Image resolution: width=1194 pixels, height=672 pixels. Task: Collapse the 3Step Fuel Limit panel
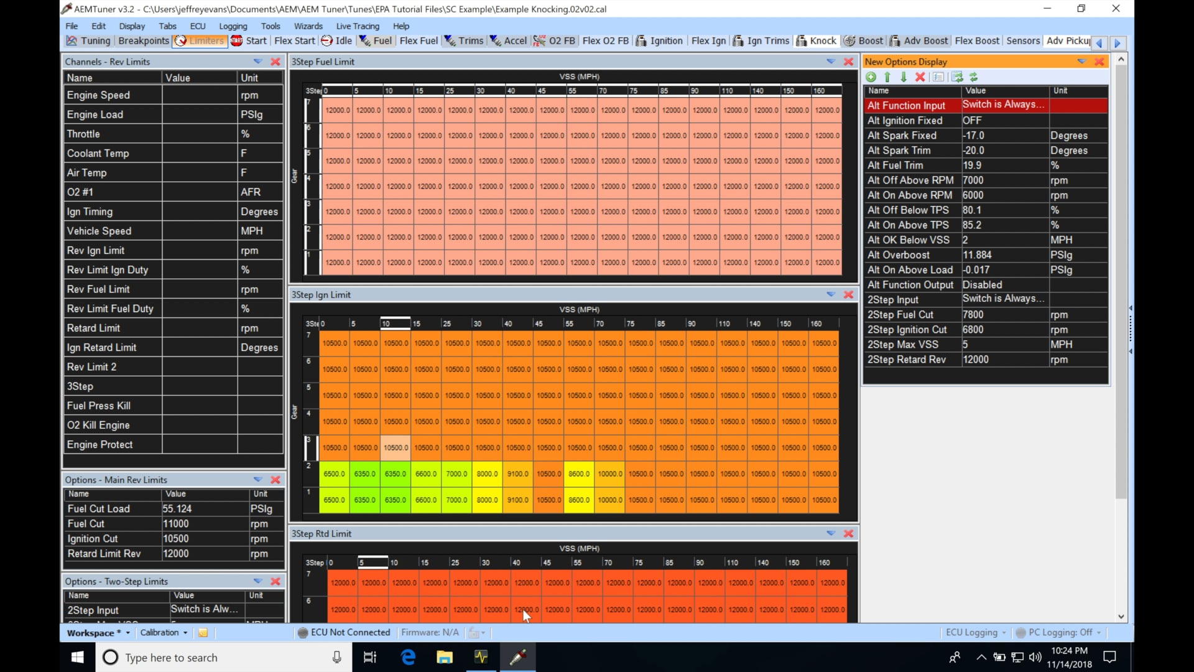click(x=830, y=62)
